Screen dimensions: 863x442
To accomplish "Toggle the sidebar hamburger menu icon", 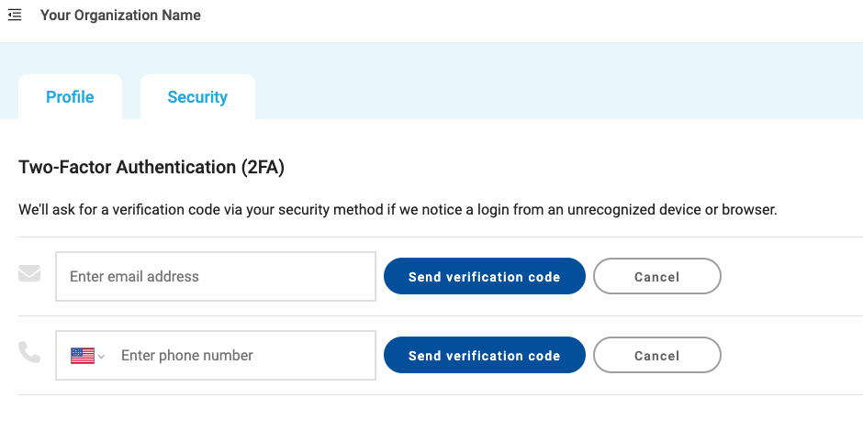I will coord(15,16).
